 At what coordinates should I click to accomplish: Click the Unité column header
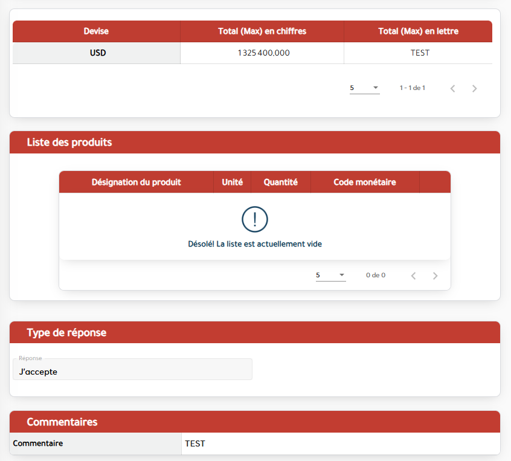click(232, 182)
